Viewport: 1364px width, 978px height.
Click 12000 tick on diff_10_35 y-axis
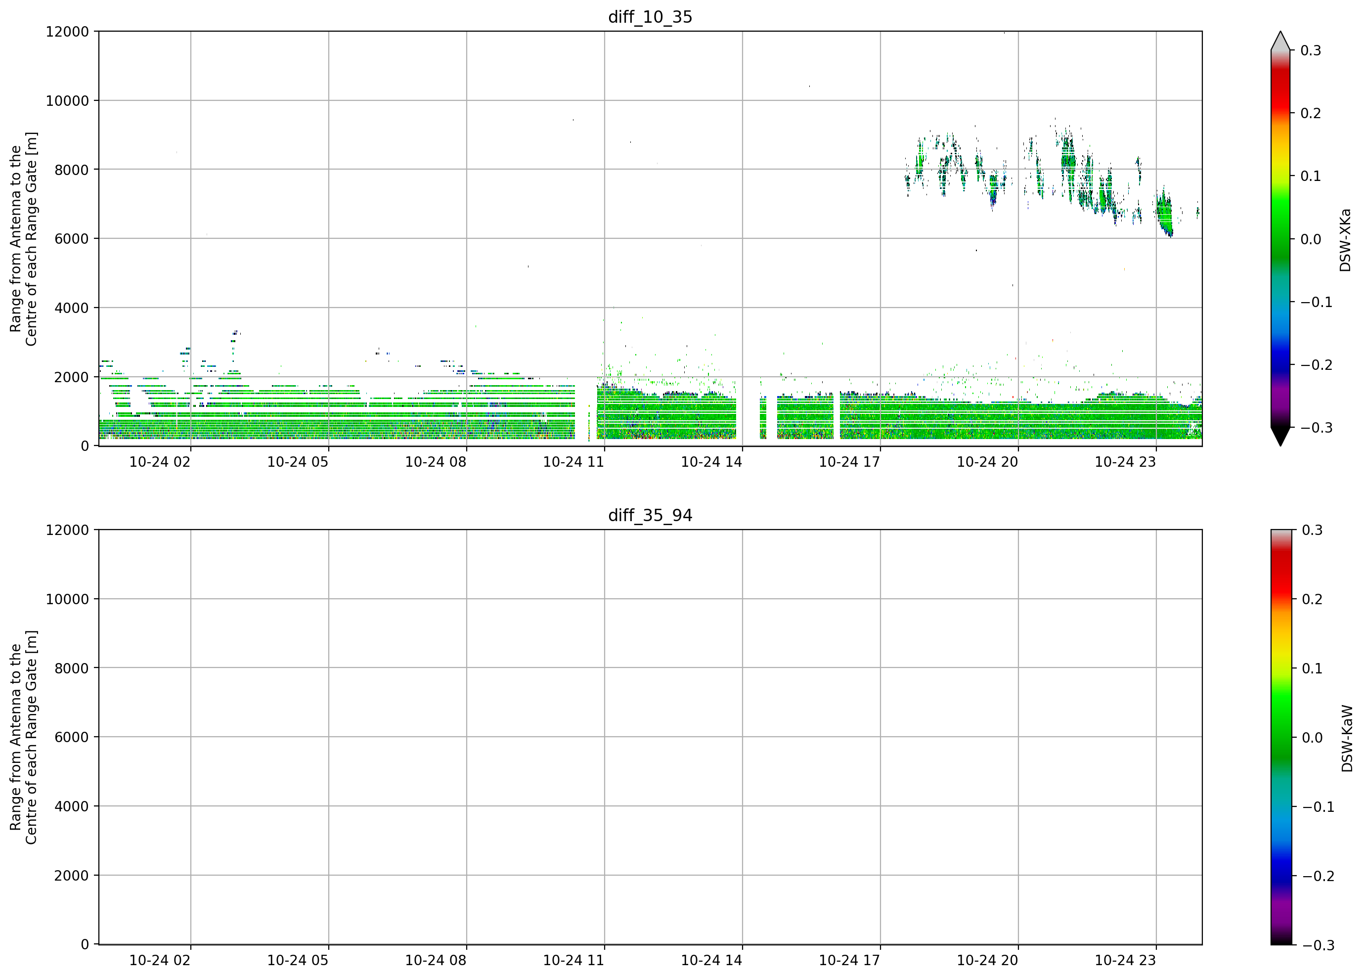67,32
